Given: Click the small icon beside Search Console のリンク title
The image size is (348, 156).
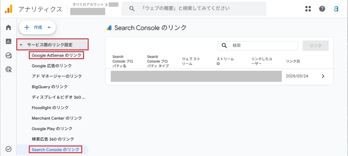Looking at the screenshot, I should 109,28.
